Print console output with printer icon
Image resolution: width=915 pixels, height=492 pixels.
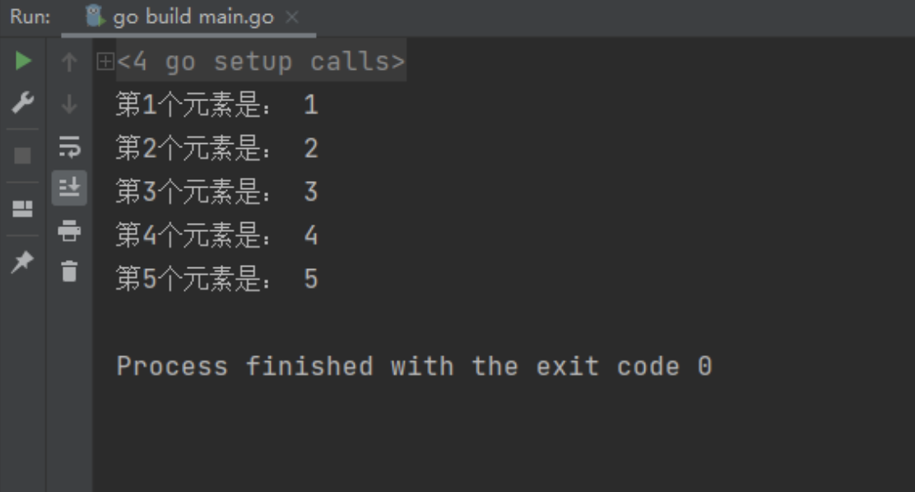(x=69, y=230)
